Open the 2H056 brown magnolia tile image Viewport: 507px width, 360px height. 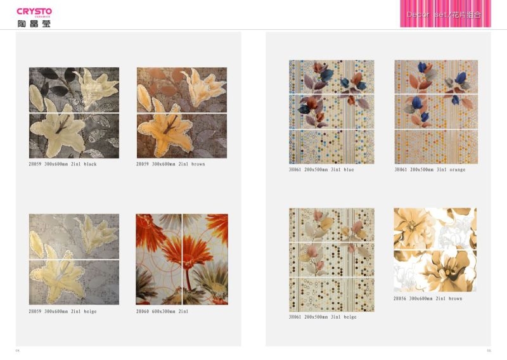435,250
